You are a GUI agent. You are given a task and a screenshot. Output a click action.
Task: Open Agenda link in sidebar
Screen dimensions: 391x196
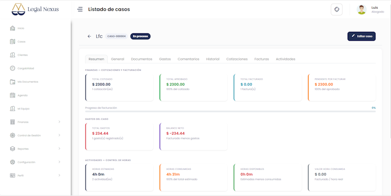point(22,95)
